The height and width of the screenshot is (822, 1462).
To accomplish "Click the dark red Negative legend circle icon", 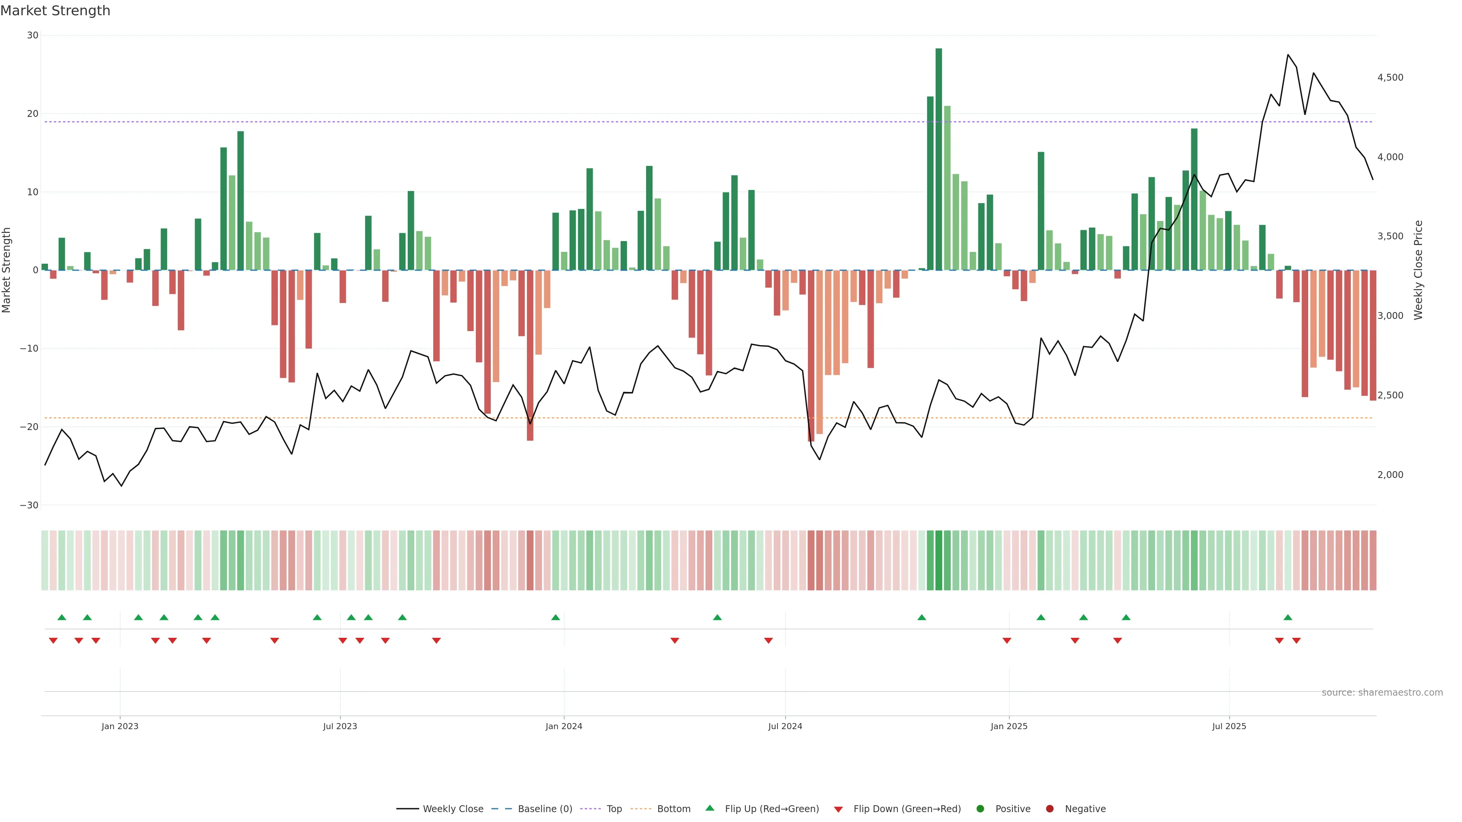I will click(1049, 808).
